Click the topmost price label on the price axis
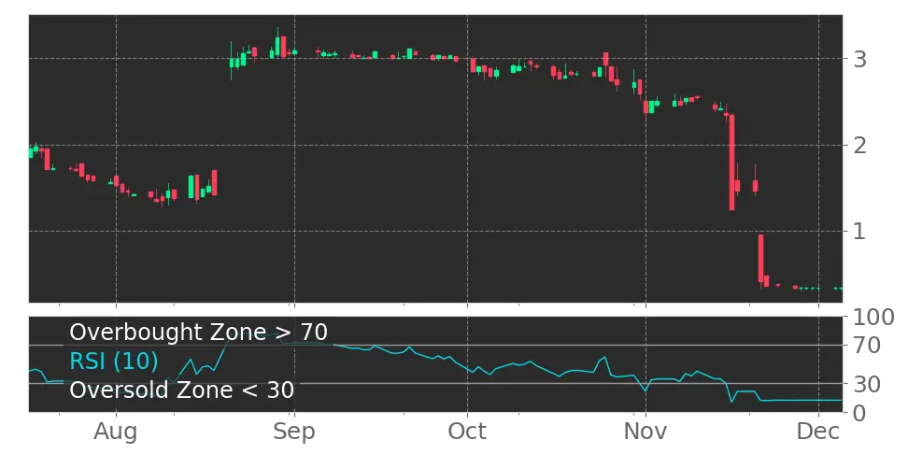 (856, 57)
